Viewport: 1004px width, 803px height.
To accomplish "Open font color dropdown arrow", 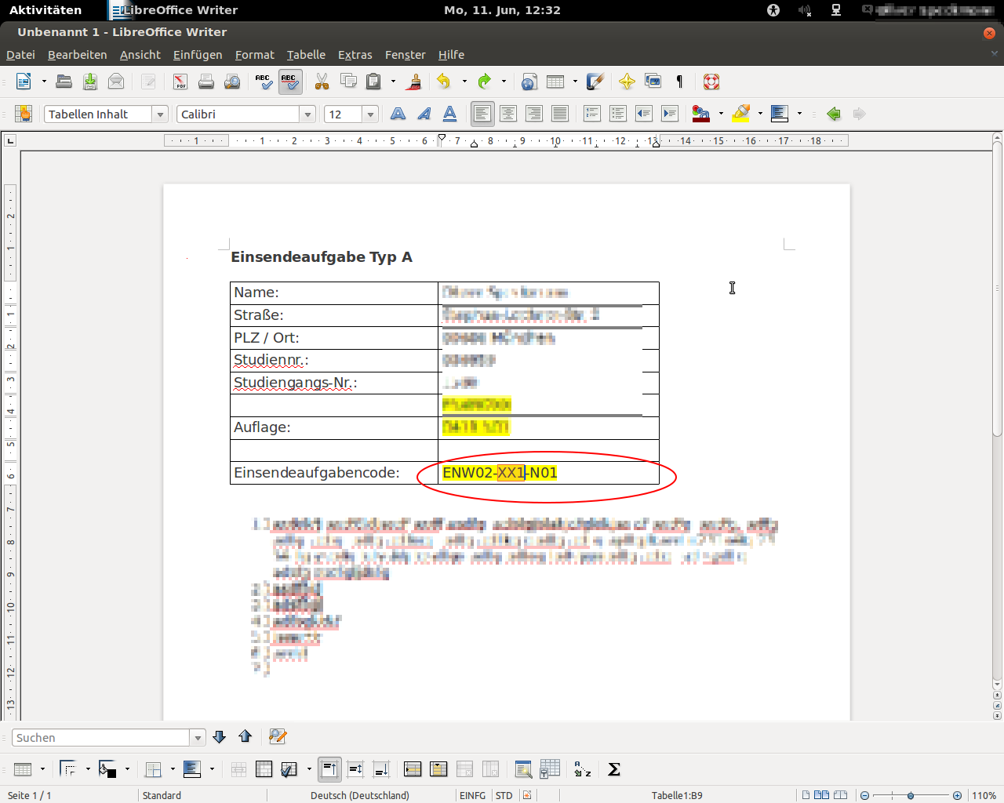I will click(721, 114).
